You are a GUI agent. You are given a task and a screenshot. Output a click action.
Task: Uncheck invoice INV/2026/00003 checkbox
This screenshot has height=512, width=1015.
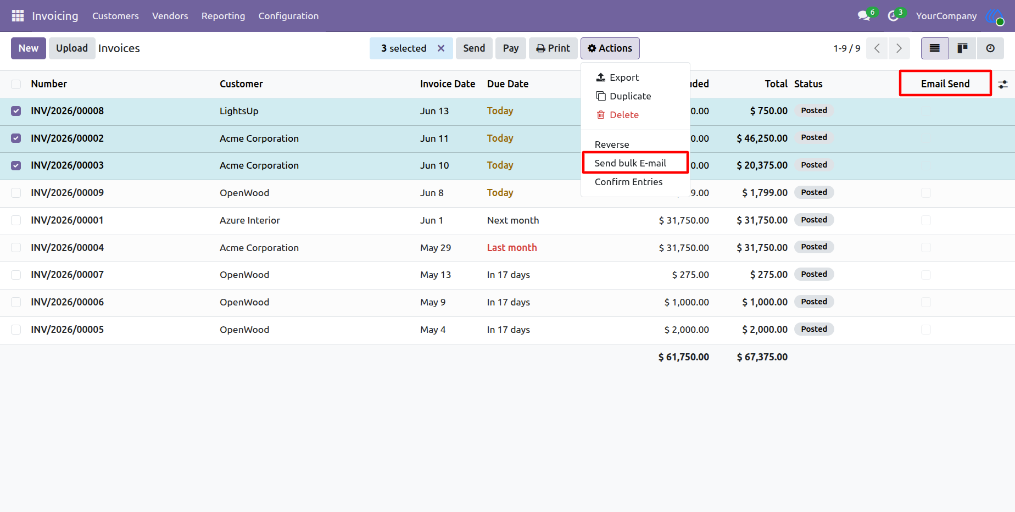point(16,165)
